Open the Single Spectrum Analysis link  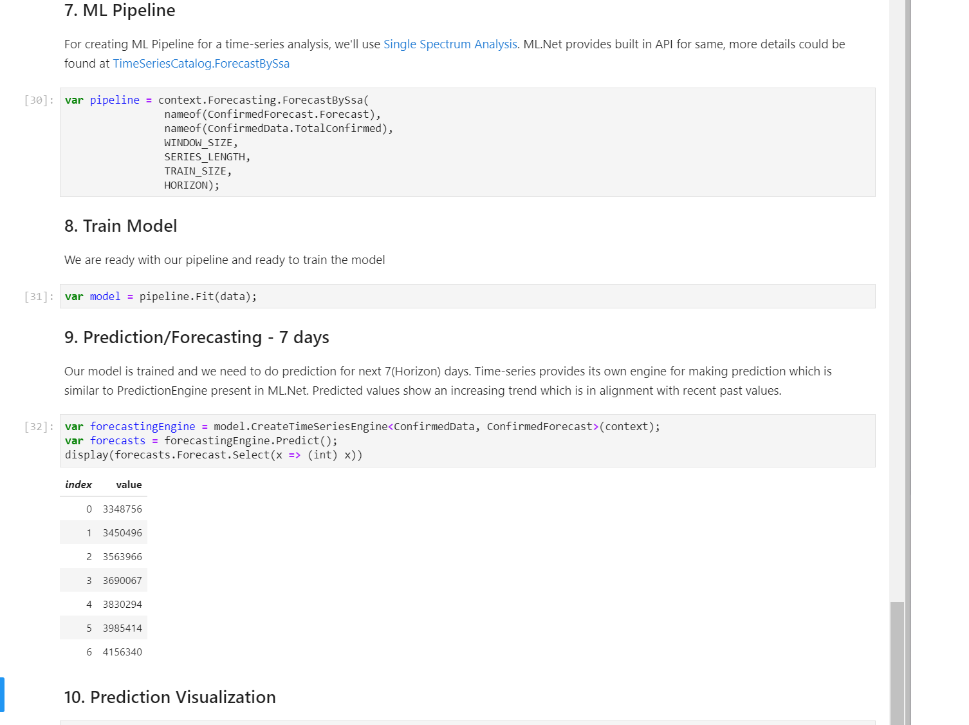coord(450,44)
